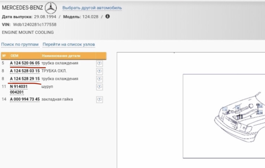Screen dimensions: 265x168
Task: Open part number A 124 528 29 15
Action: pyautogui.click(x=25, y=79)
